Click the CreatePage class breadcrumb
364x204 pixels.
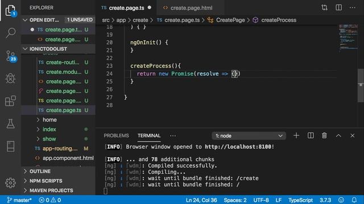tap(226, 20)
